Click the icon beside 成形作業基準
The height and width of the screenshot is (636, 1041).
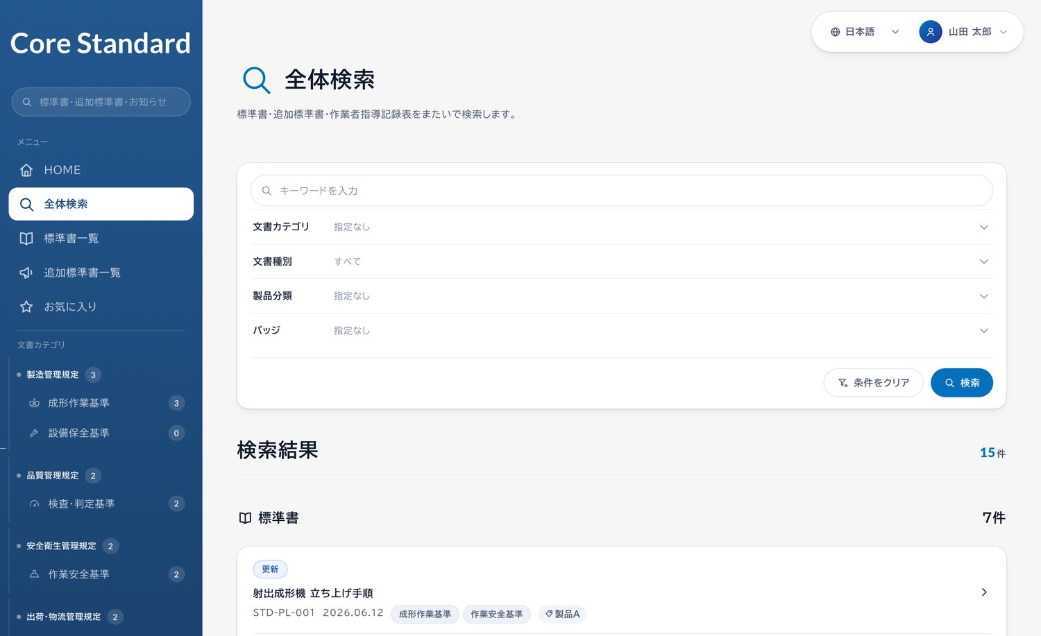click(x=34, y=403)
